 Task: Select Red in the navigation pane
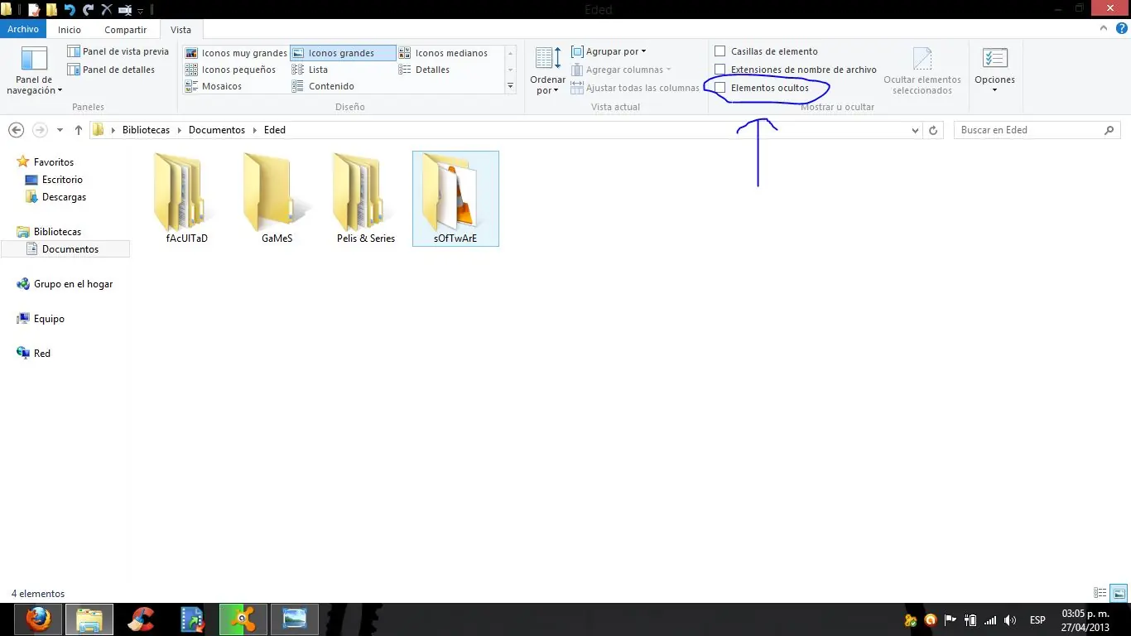point(41,354)
